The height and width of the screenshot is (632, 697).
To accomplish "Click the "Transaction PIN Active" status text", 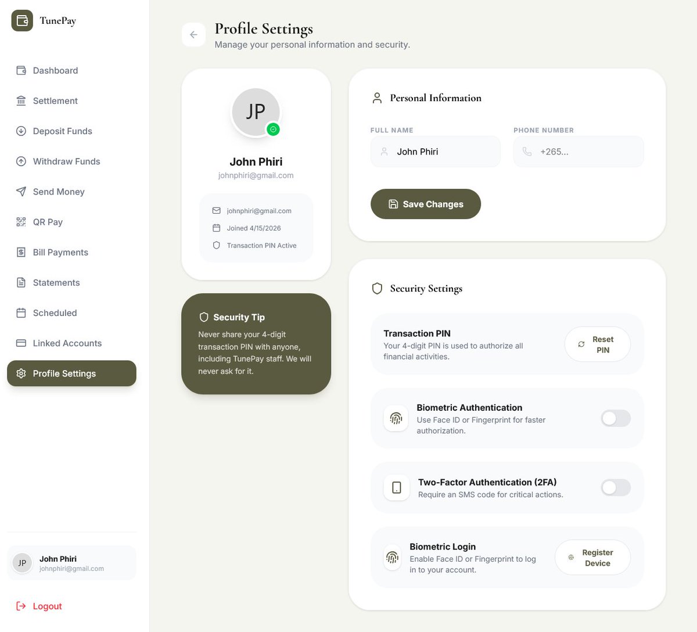I will [261, 246].
